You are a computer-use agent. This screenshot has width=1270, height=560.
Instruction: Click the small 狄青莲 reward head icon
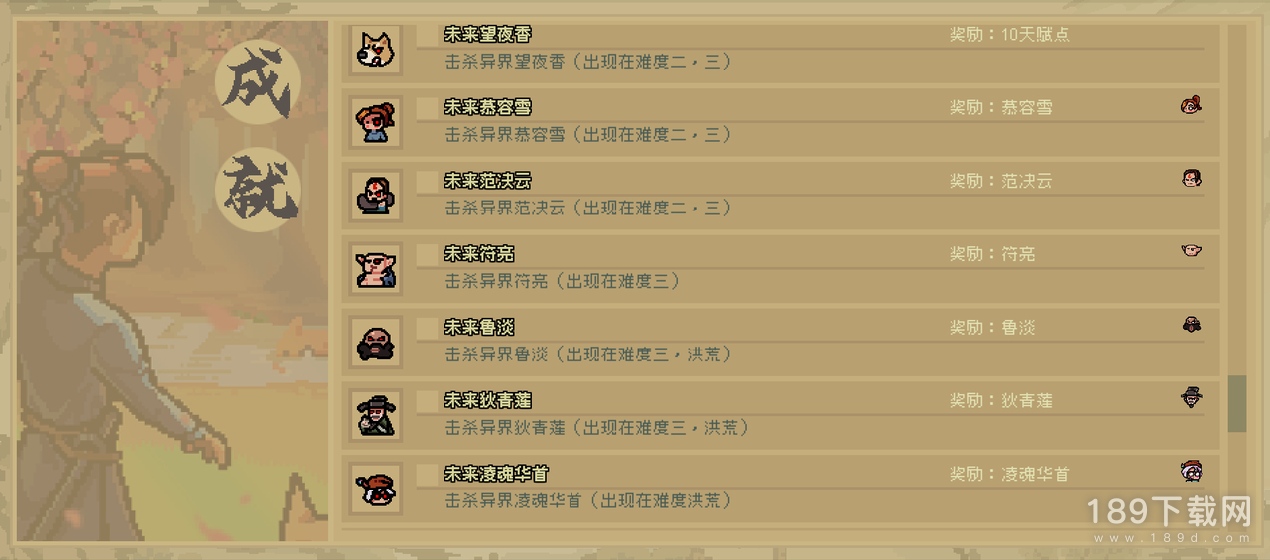tap(1192, 398)
